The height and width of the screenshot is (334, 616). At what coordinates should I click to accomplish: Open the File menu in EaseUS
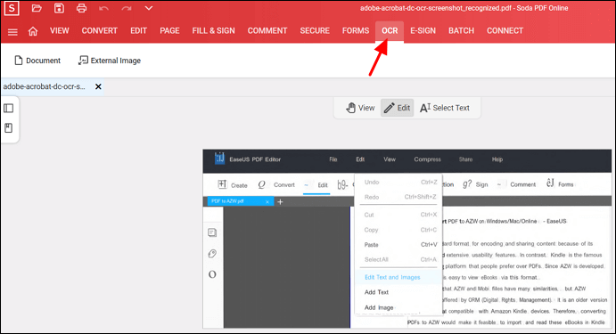333,159
